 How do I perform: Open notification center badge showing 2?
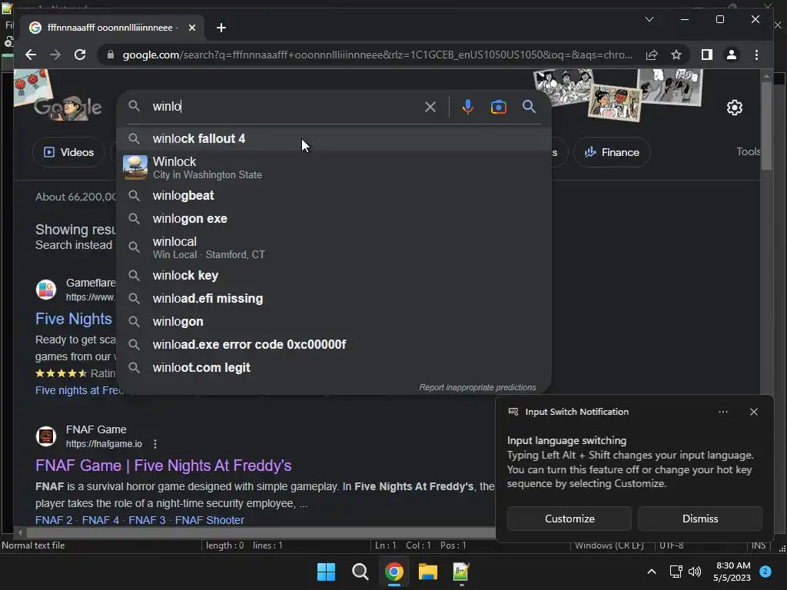765,572
